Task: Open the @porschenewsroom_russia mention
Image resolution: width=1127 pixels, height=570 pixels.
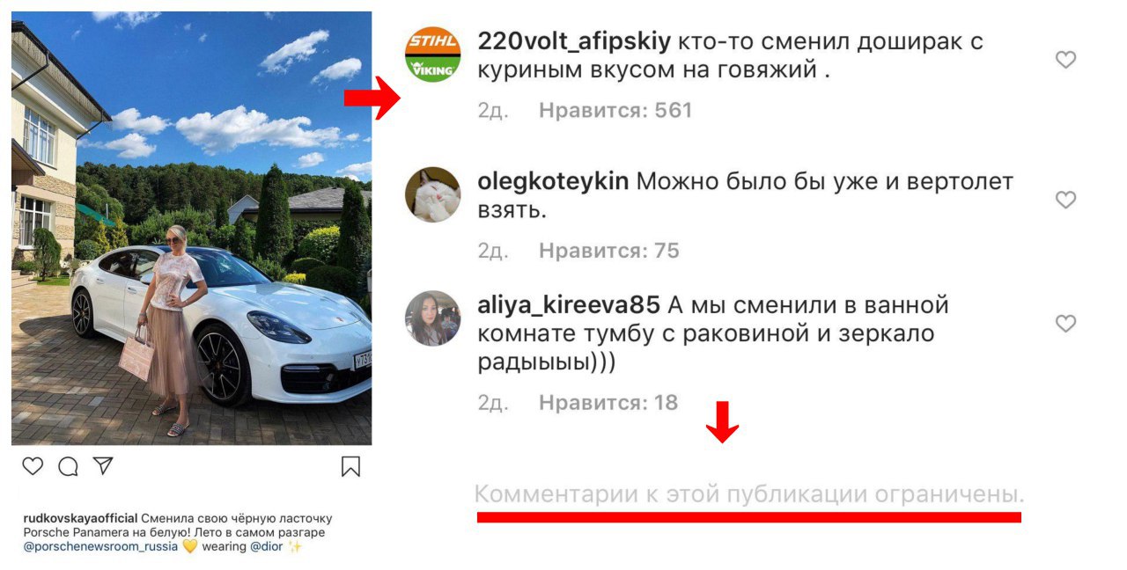Action: coord(100,546)
